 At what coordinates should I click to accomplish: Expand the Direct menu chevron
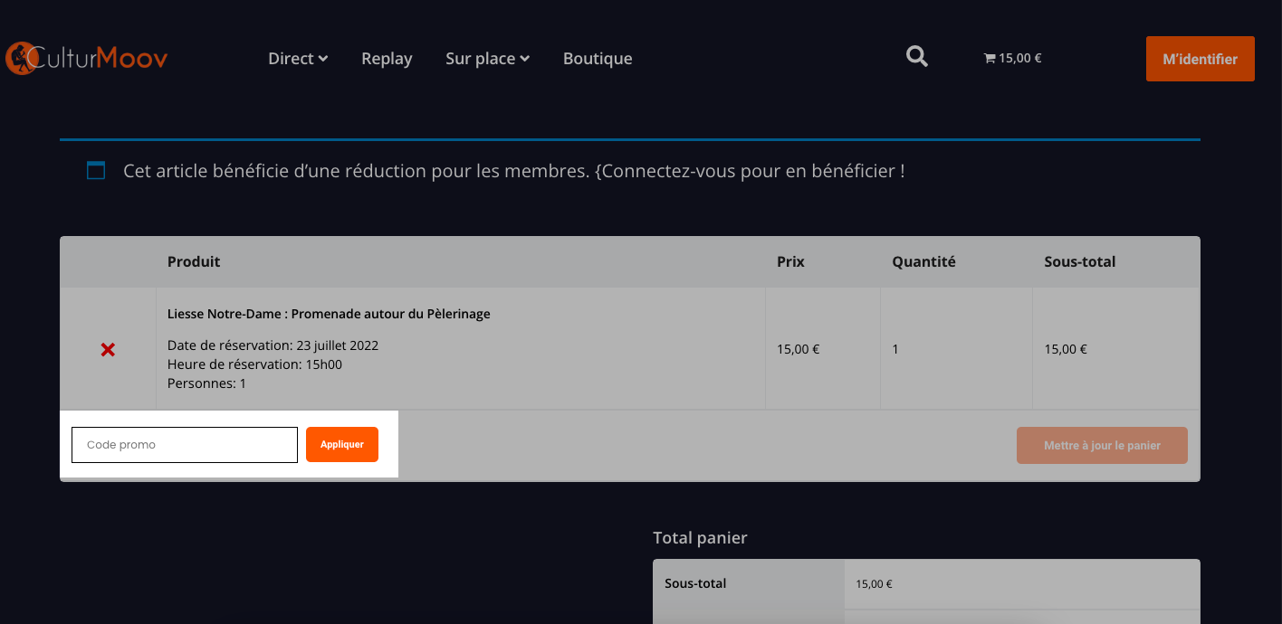323,59
